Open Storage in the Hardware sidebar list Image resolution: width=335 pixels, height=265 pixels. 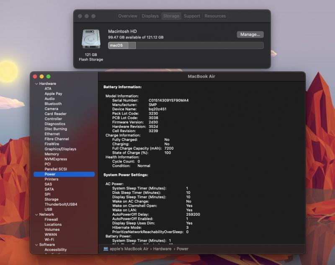[x=51, y=199]
